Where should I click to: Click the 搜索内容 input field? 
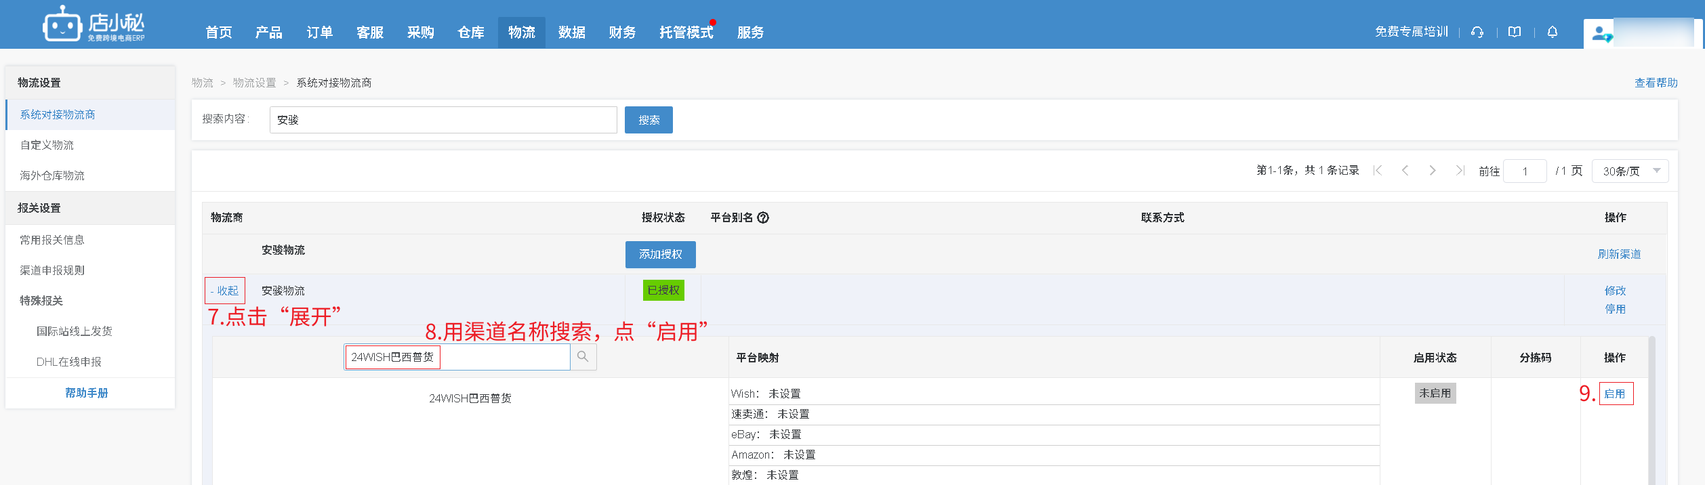443,120
